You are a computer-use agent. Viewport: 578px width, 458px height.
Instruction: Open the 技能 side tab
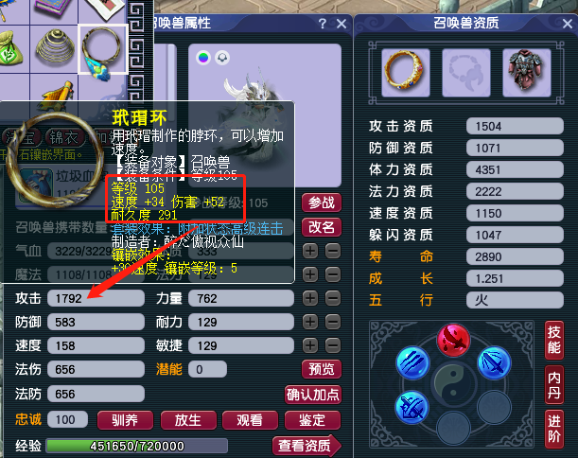[x=554, y=340]
